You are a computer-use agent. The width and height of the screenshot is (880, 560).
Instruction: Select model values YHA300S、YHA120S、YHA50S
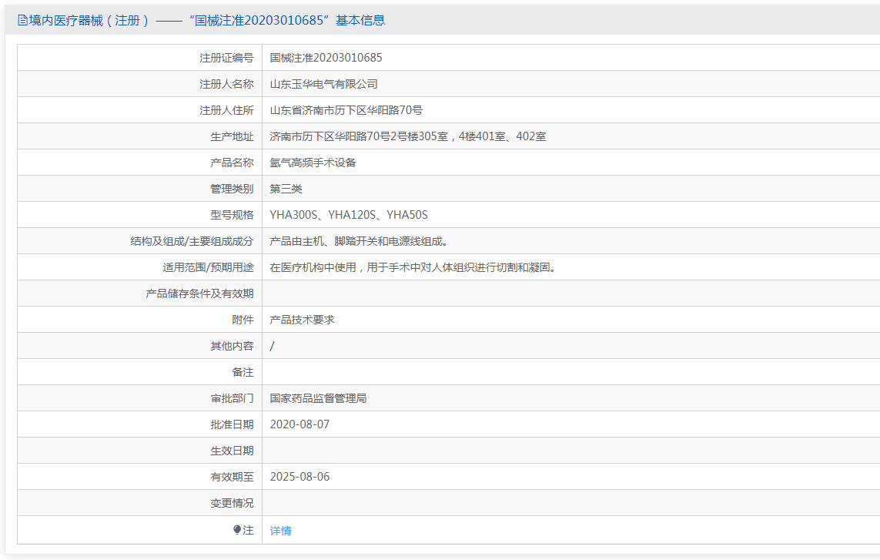349,215
